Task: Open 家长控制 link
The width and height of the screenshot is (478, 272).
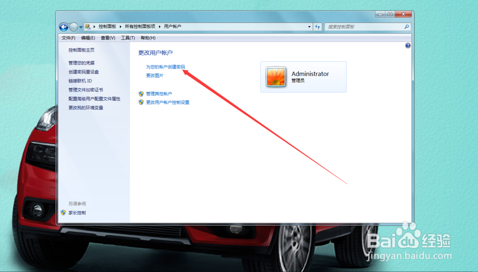Action: (x=77, y=213)
